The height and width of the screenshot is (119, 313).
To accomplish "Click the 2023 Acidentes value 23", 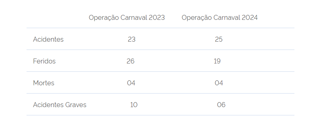I will coord(132,39).
